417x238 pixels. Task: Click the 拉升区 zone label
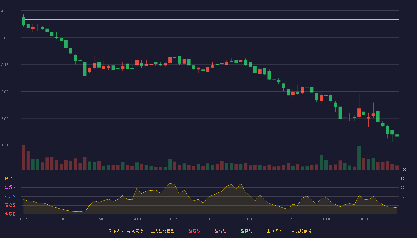[10, 196]
